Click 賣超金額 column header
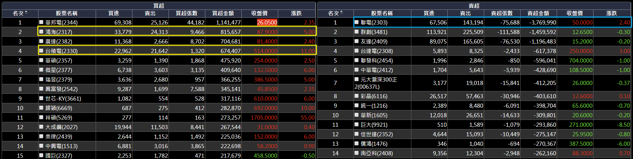Viewport: 633px width, 159px height. click(538, 13)
